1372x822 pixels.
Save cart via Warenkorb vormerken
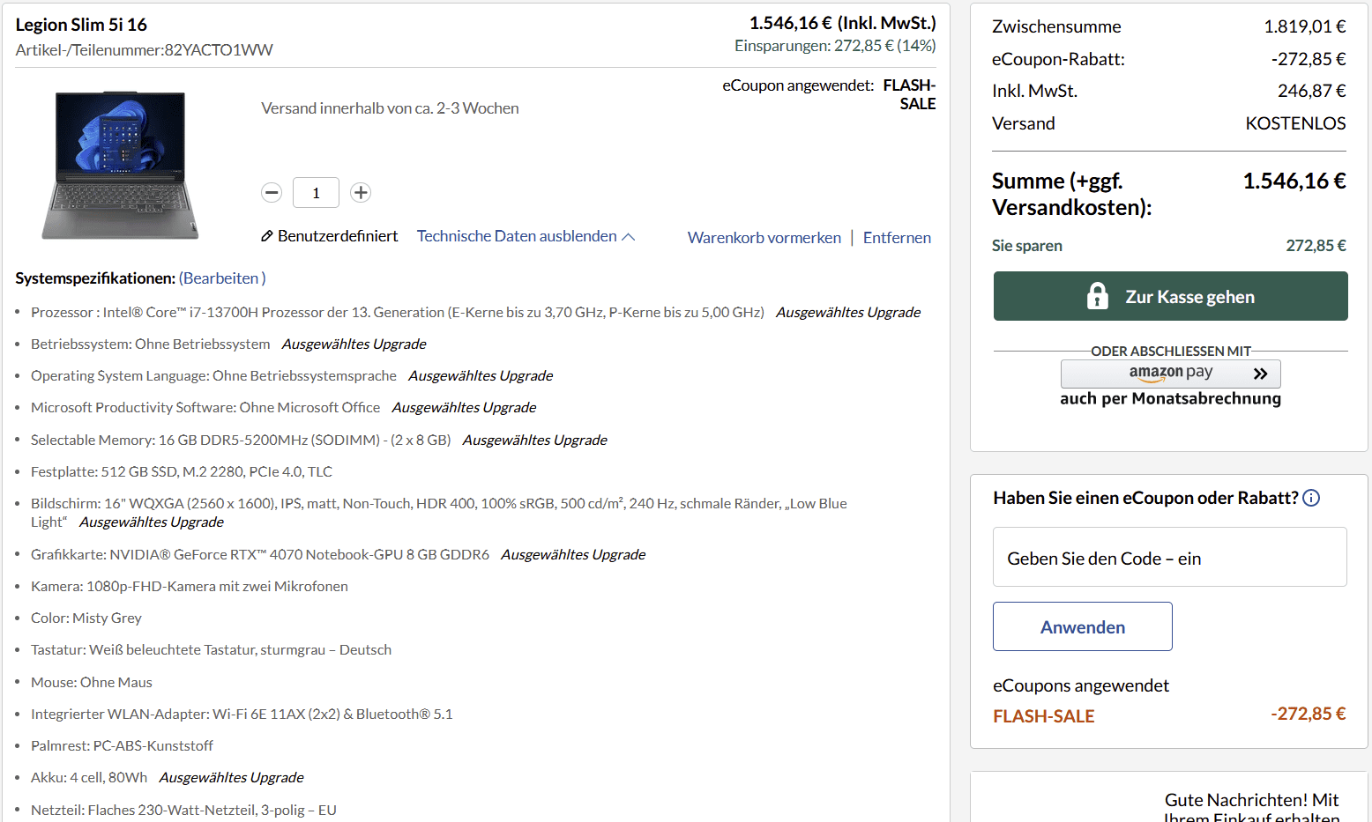[x=764, y=238]
